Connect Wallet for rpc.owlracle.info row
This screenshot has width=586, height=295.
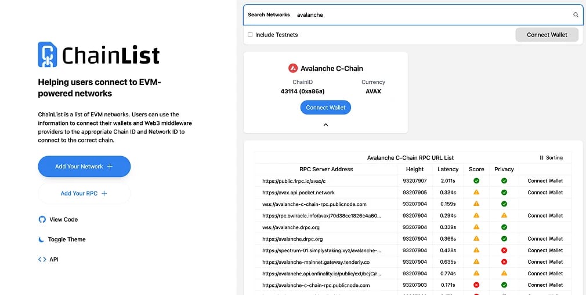545,215
